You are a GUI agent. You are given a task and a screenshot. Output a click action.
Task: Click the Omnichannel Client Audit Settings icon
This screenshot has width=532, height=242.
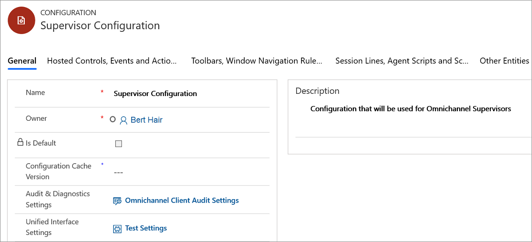(117, 201)
